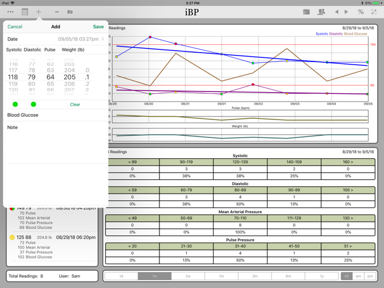384x288 pixels.
Task: Toggle the green indicator under Systolic
Action: pos(16,105)
